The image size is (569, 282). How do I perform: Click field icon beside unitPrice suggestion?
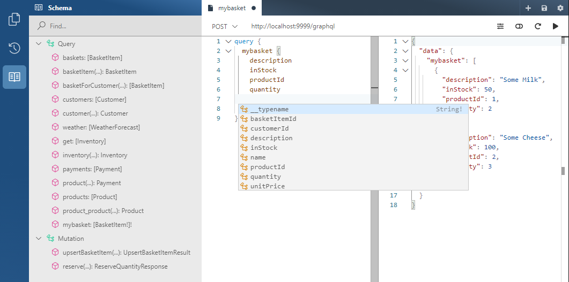[x=244, y=186]
